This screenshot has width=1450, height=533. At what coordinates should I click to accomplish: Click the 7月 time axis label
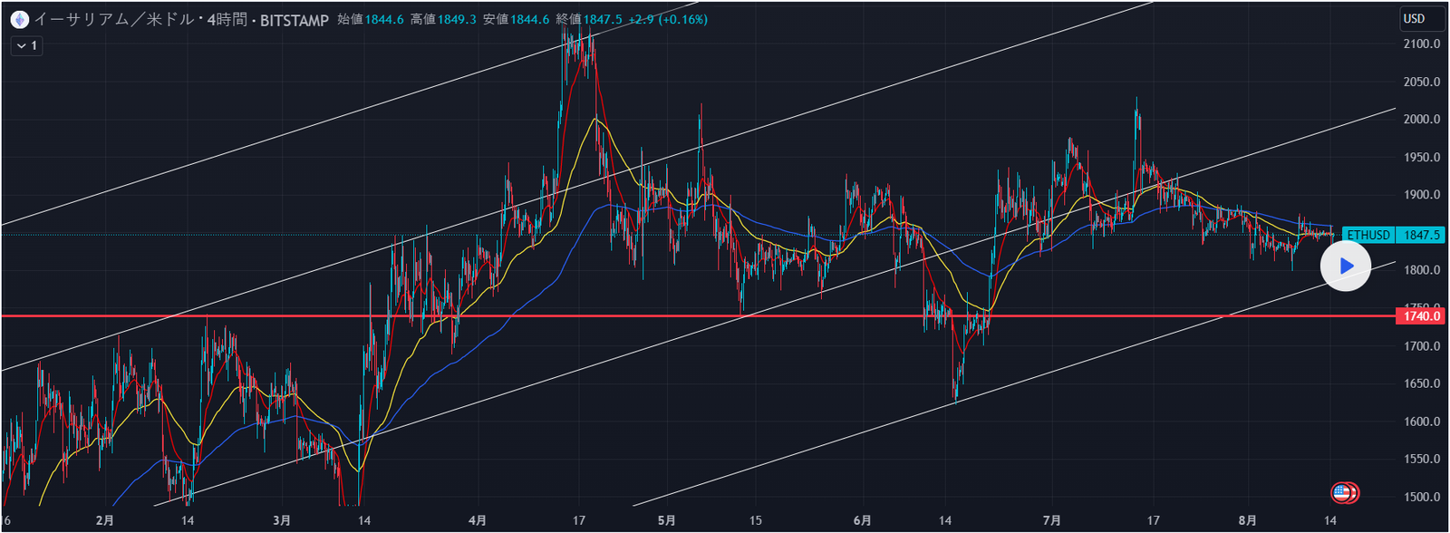[x=1052, y=520]
